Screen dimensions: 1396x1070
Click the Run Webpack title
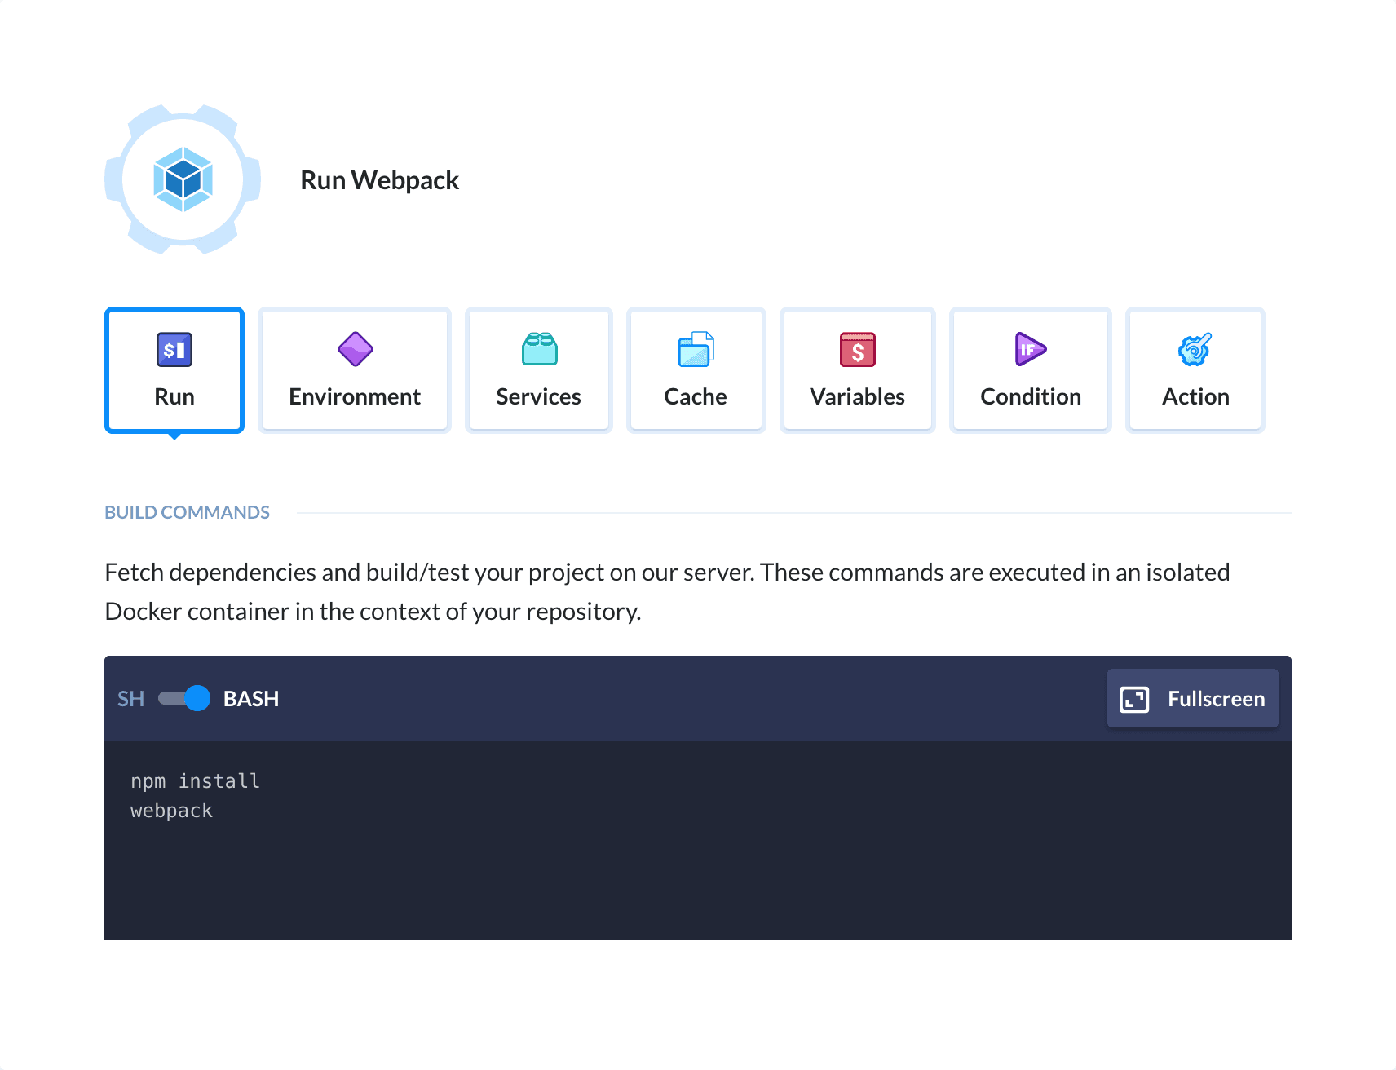pyautogui.click(x=379, y=179)
